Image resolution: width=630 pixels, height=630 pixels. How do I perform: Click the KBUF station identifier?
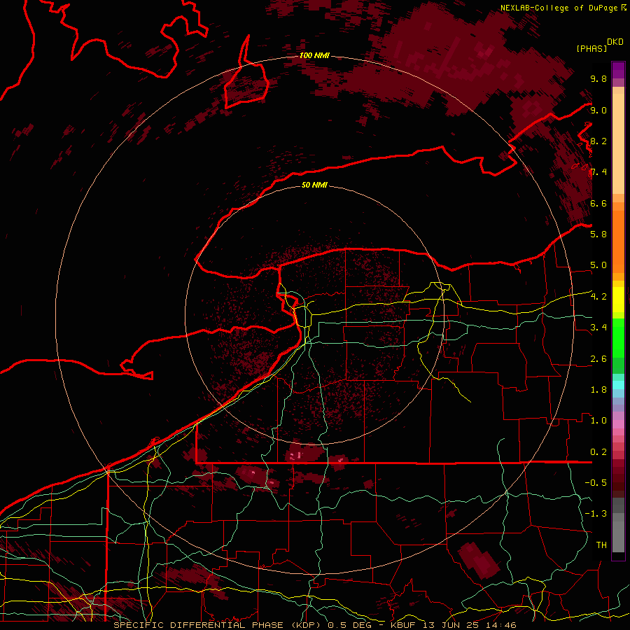(403, 625)
